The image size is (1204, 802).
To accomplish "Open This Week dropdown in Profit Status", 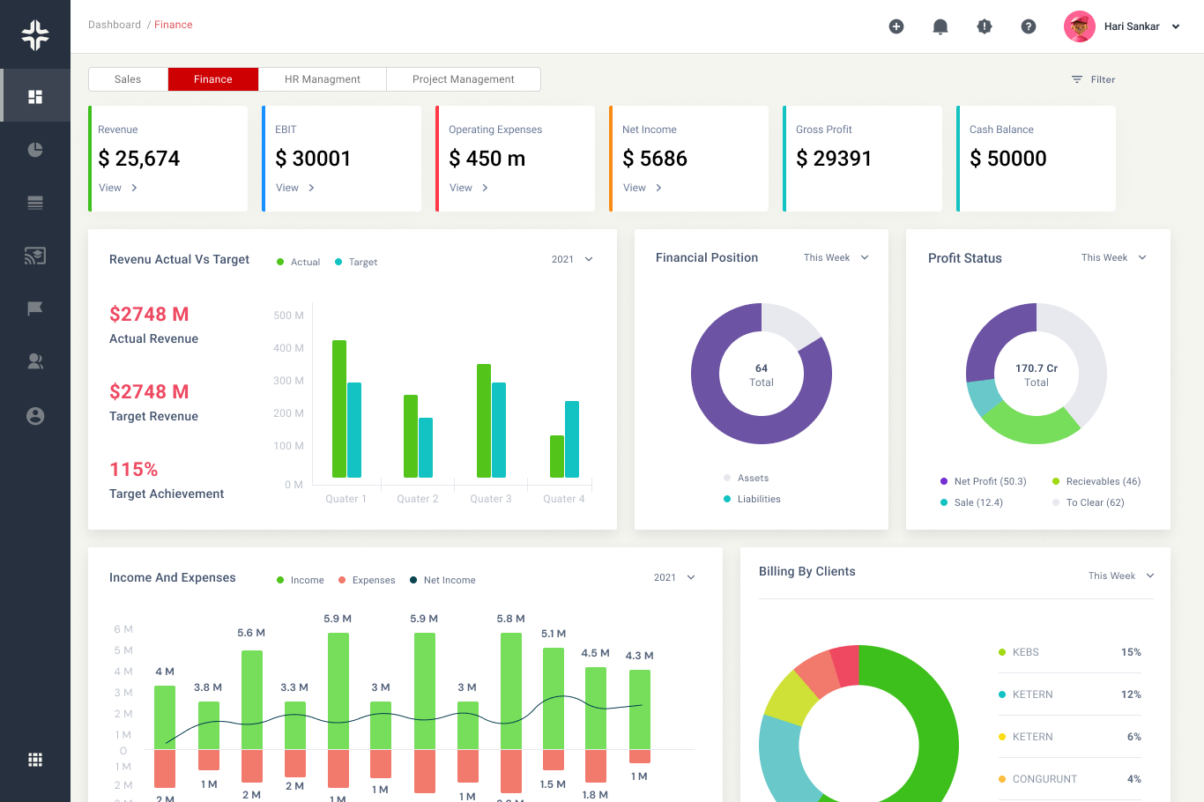I will tap(1113, 257).
